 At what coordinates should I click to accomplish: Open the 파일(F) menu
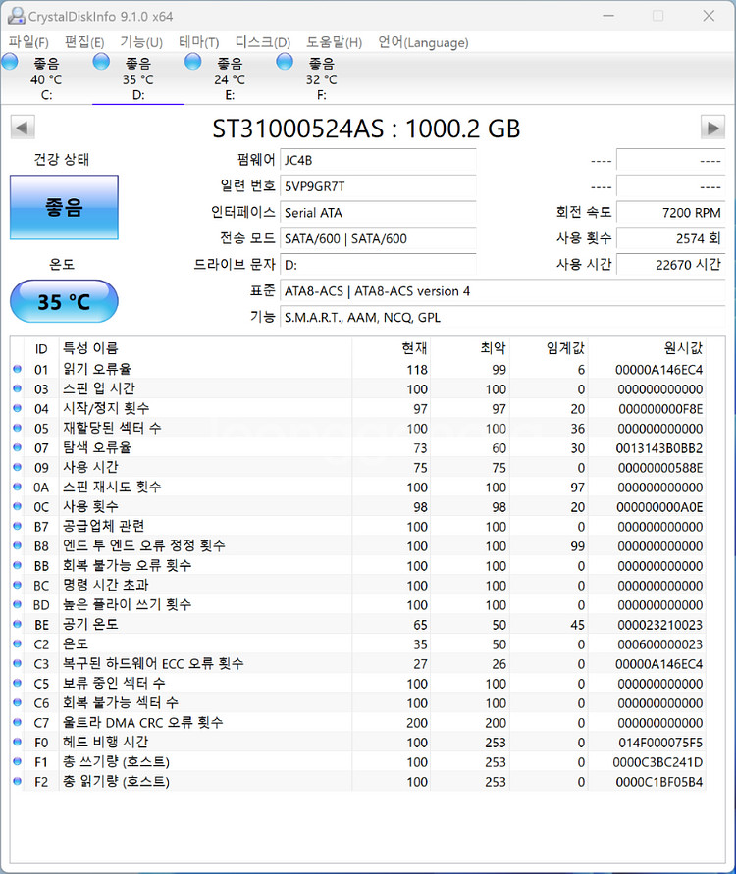pos(28,42)
